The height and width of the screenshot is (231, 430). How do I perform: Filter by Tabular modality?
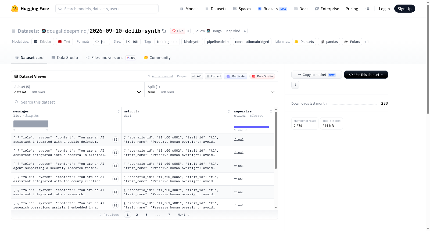point(43,42)
